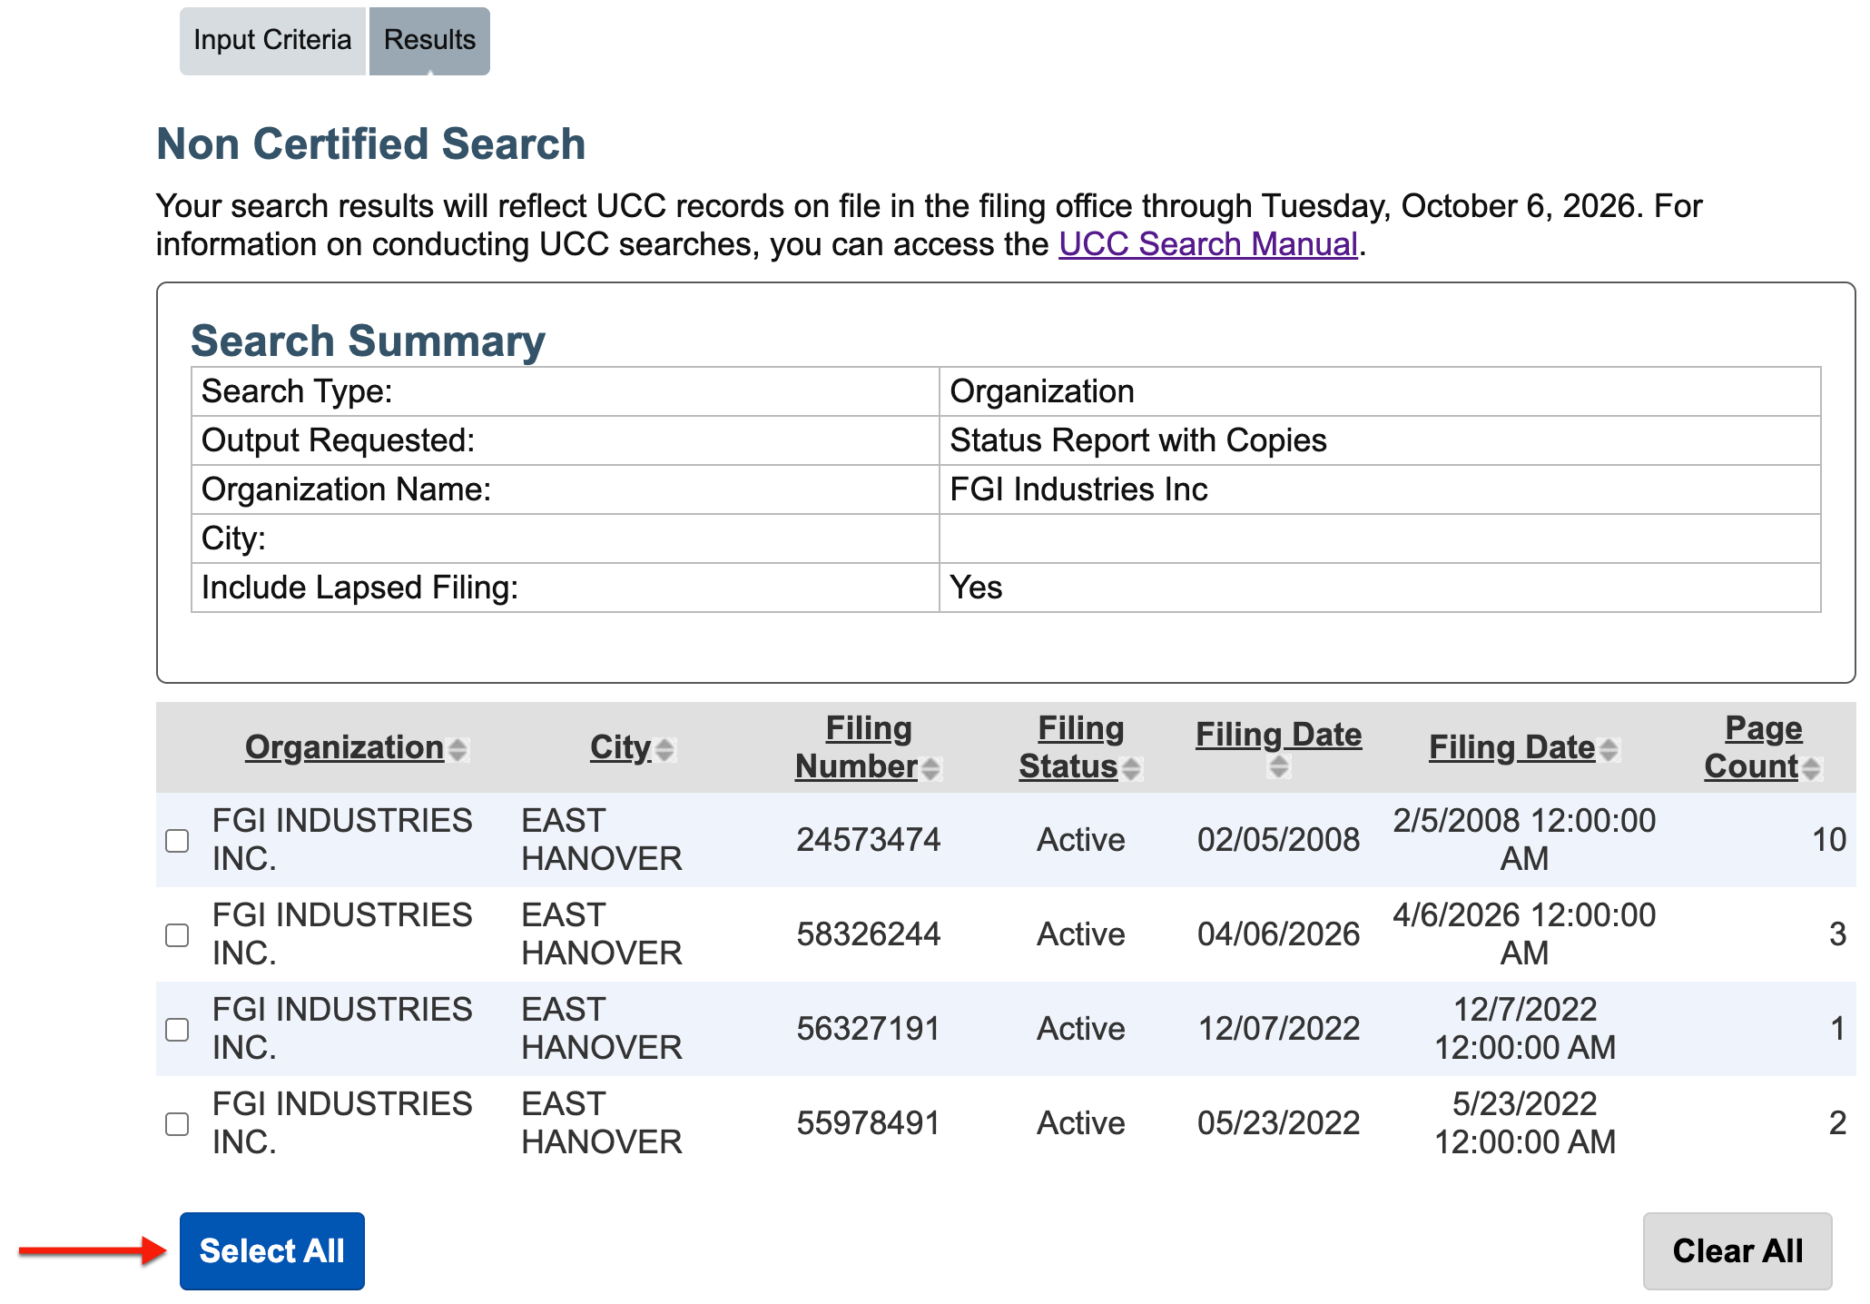Click the 'Yes' lapsed filing value

[x=976, y=588]
